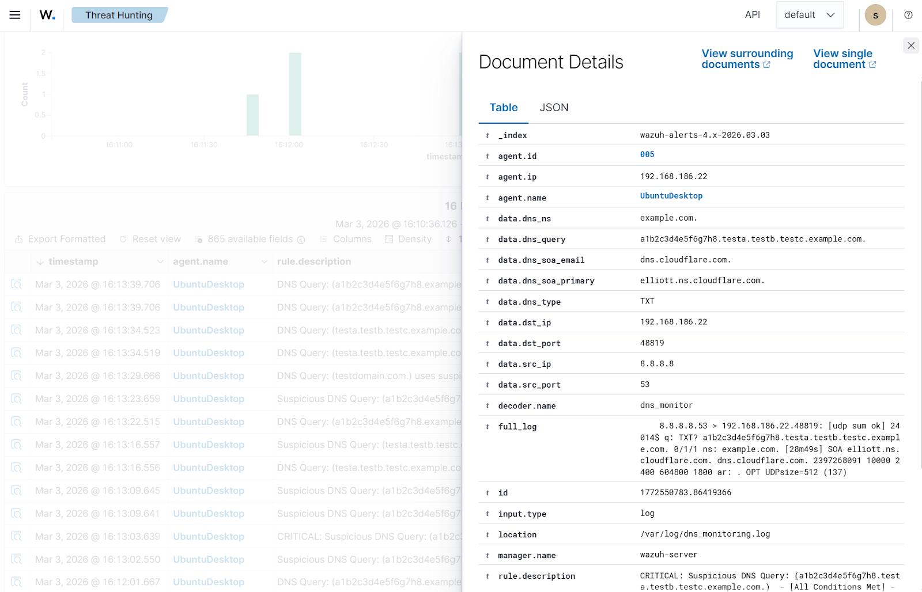Open the API menu item
Image resolution: width=922 pixels, height=592 pixels.
tap(753, 14)
